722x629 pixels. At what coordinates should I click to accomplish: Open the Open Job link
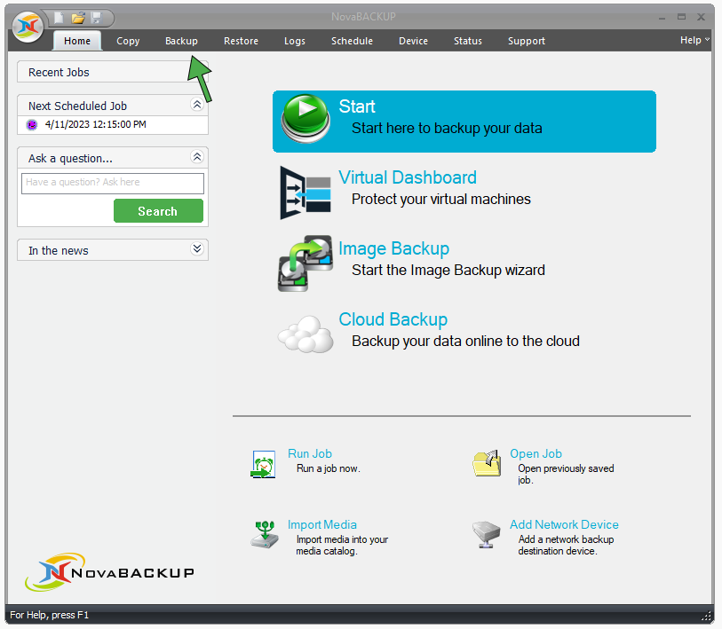click(x=536, y=453)
